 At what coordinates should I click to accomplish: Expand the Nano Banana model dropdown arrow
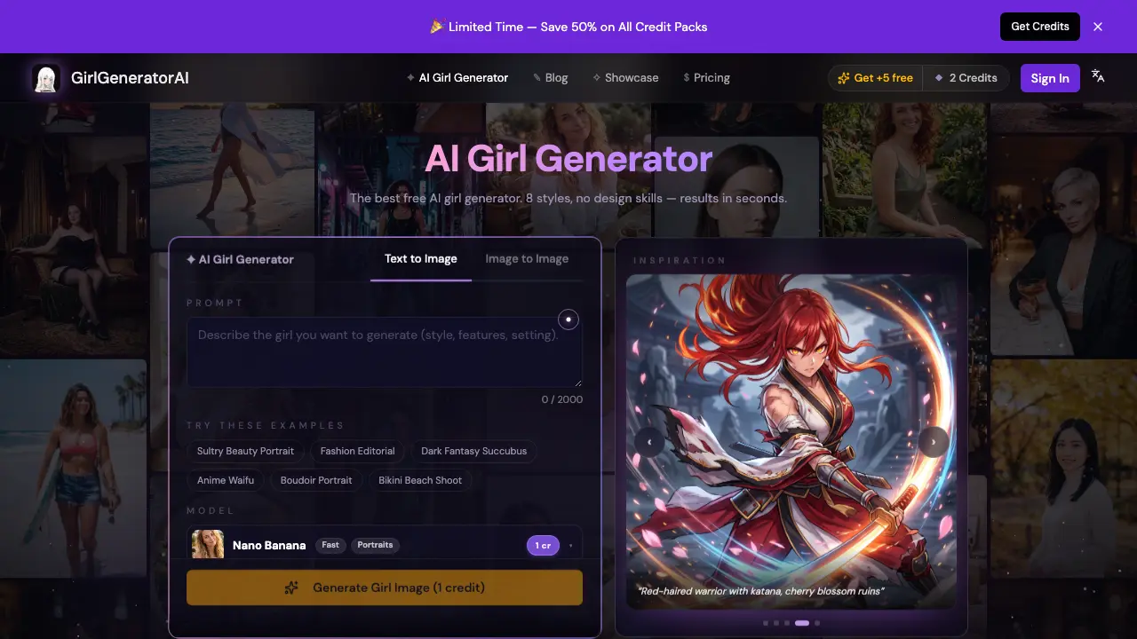pos(570,546)
